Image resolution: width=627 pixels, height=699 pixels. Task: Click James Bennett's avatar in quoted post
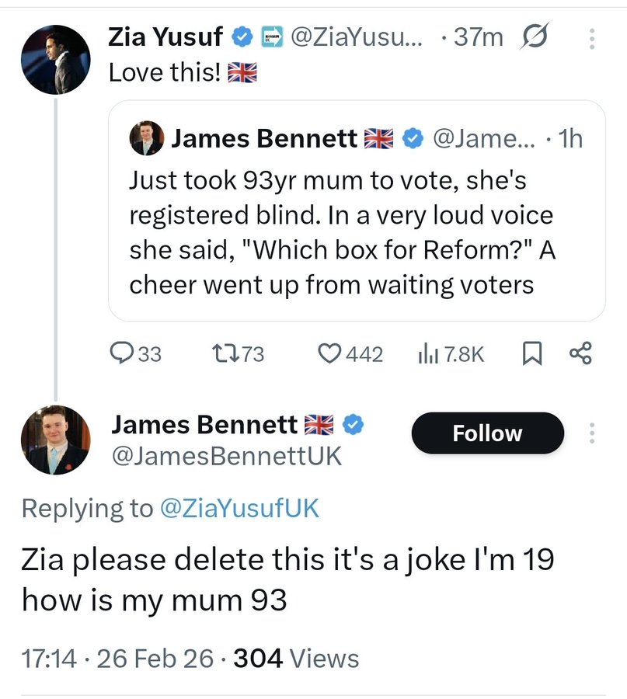click(146, 139)
